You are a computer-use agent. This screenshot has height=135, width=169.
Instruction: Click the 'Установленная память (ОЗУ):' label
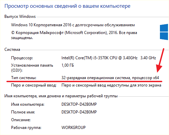pos(32,68)
